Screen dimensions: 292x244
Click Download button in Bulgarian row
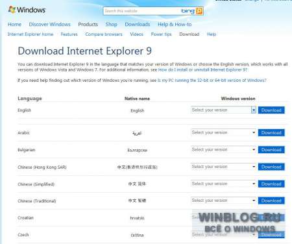click(271, 150)
